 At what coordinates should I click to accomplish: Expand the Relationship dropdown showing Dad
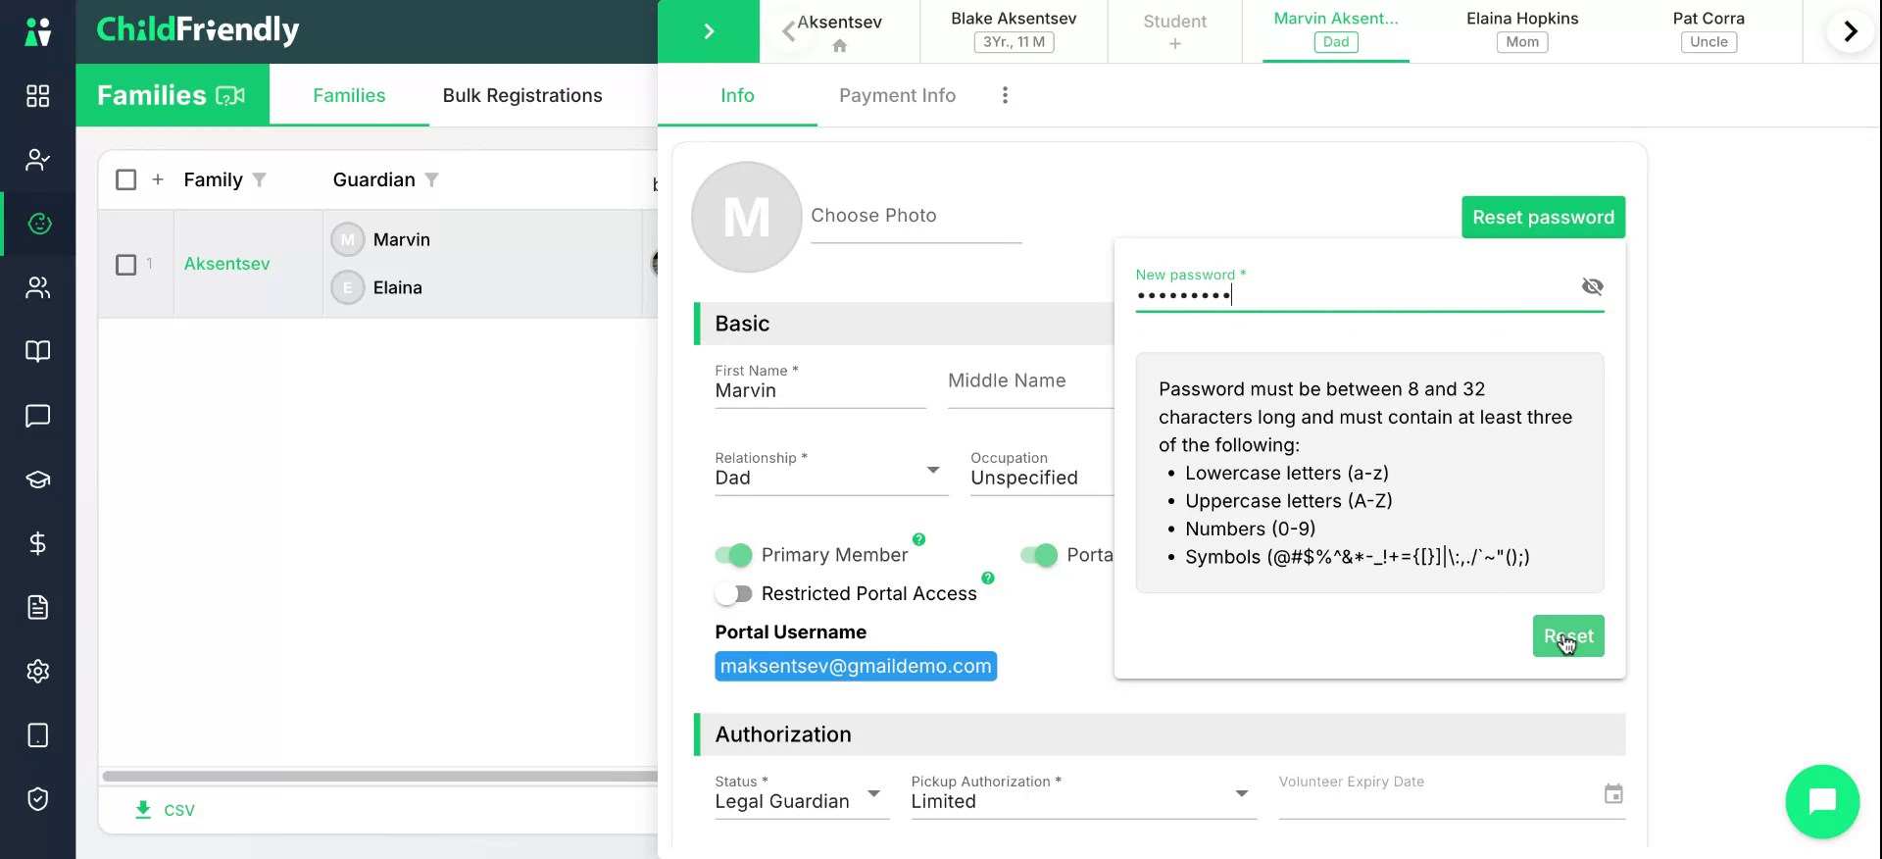(x=831, y=478)
